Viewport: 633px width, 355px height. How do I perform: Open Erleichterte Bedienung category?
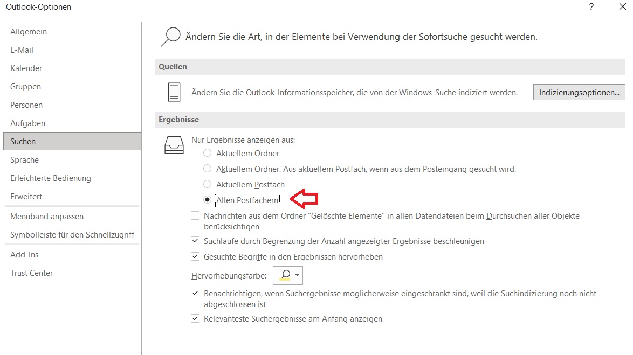[x=72, y=178]
